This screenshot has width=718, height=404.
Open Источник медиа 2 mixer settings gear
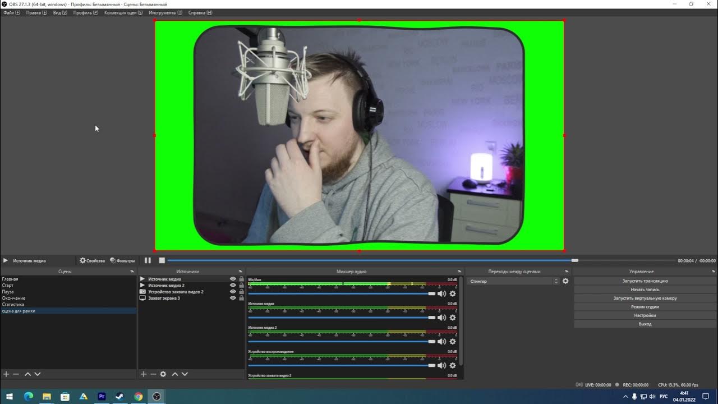point(453,341)
